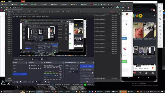The height and width of the screenshot is (93, 165).
Task: Undock the Controls panel
Action: [x=93, y=63]
